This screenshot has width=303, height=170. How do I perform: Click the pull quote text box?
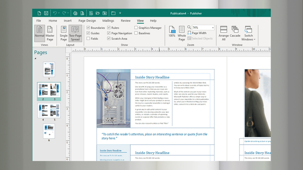pyautogui.click(x=156, y=136)
